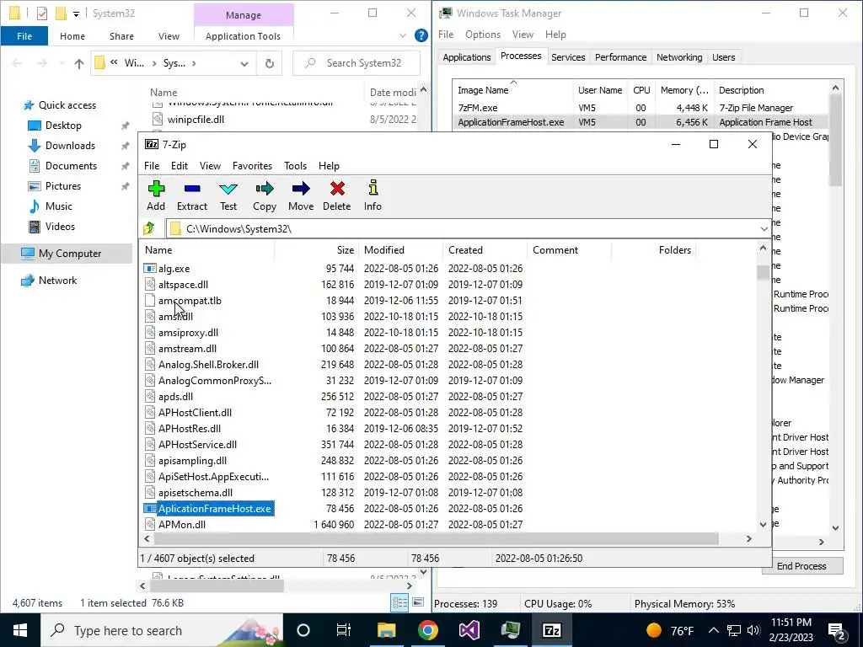Click the Explorer help question icon
The width and height of the screenshot is (863, 647).
[x=421, y=35]
